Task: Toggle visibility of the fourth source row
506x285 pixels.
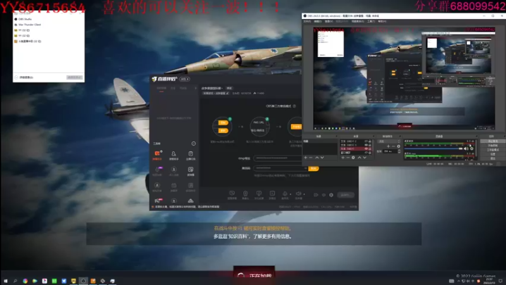Action: pyautogui.click(x=366, y=153)
